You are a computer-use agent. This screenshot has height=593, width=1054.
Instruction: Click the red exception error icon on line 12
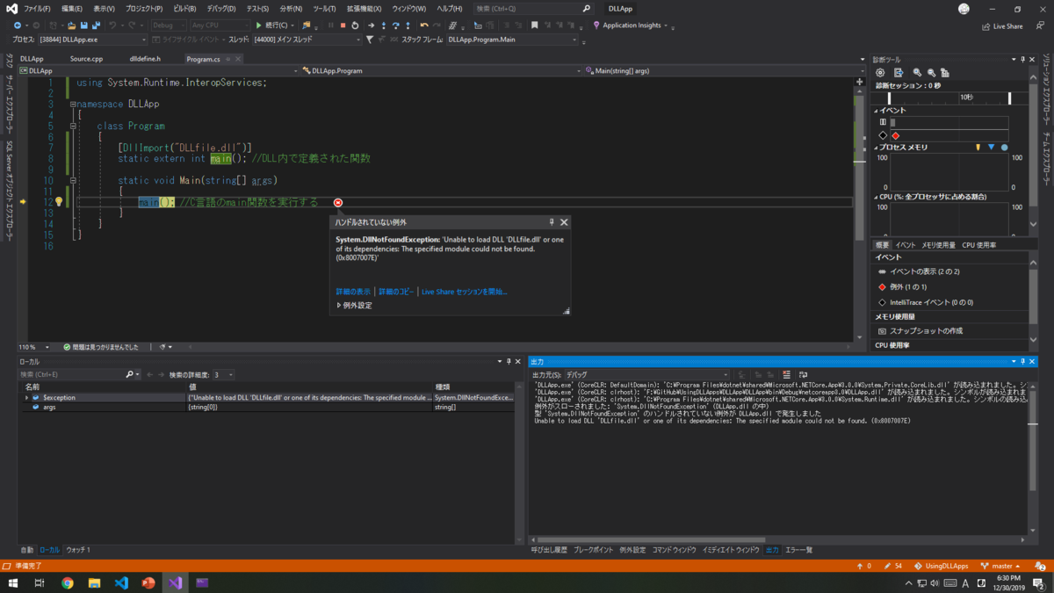tap(338, 202)
